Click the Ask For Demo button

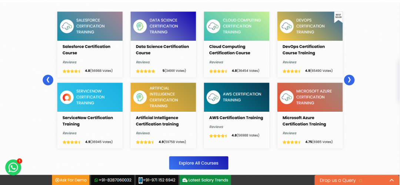[71, 180]
